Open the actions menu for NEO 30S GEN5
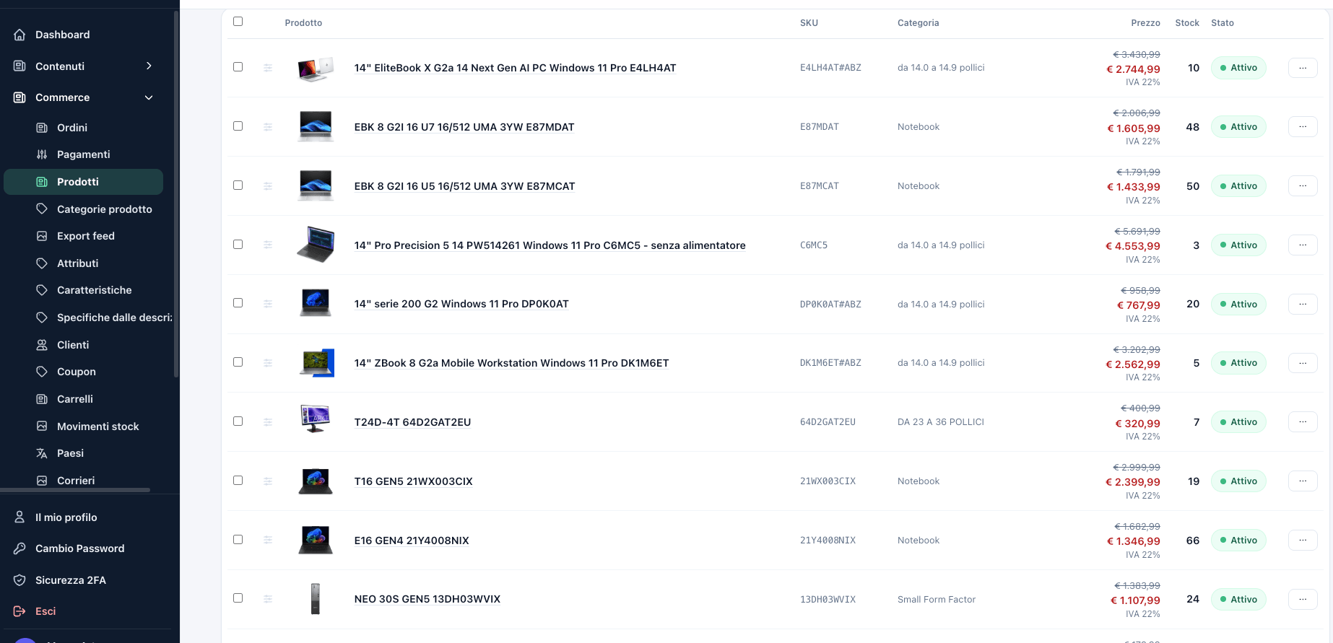Screen dimensions: 1333x643 tap(1303, 599)
